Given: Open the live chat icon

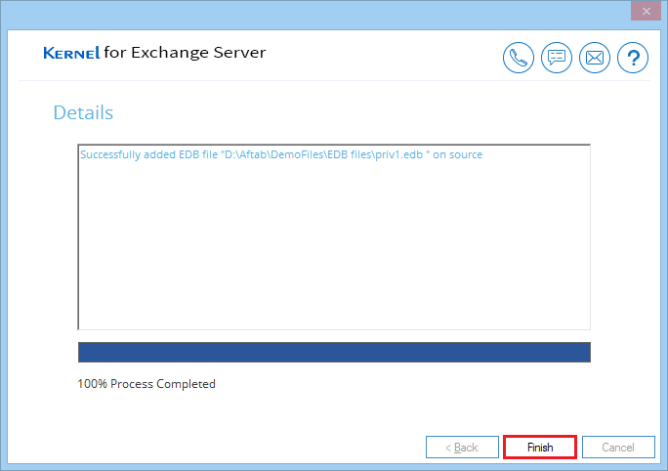Looking at the screenshot, I should (x=557, y=58).
